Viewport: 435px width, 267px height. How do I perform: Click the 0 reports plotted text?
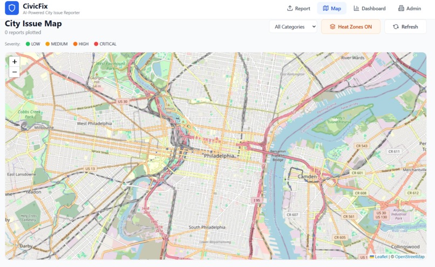[23, 32]
